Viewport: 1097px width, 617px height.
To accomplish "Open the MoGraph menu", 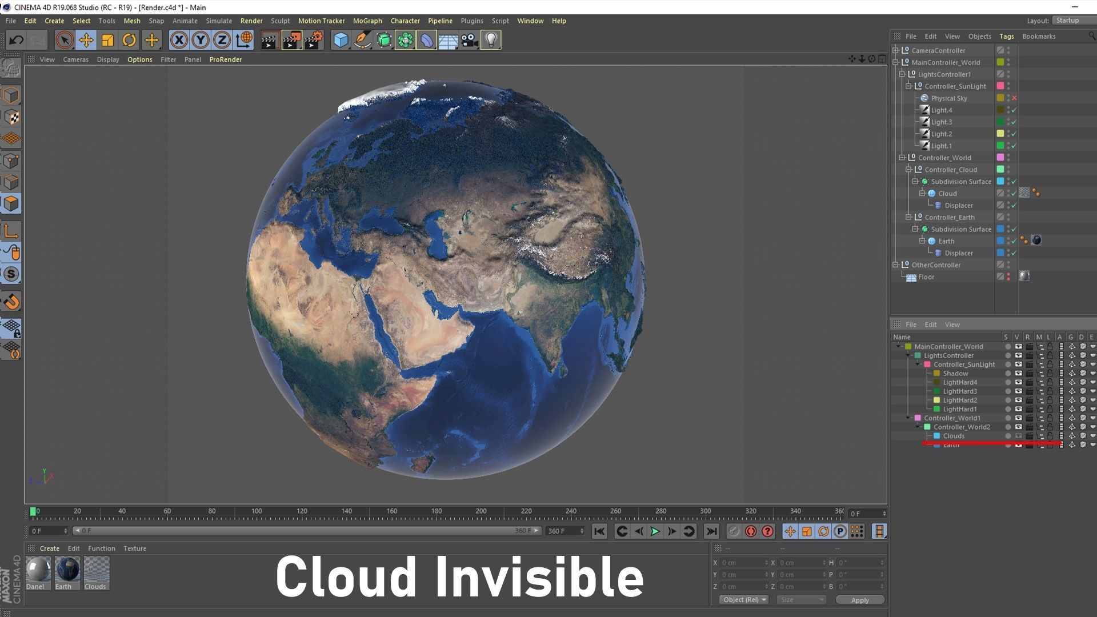I will (367, 21).
